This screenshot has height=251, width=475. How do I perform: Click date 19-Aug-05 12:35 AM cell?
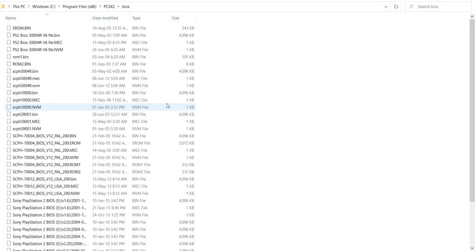pos(110,28)
